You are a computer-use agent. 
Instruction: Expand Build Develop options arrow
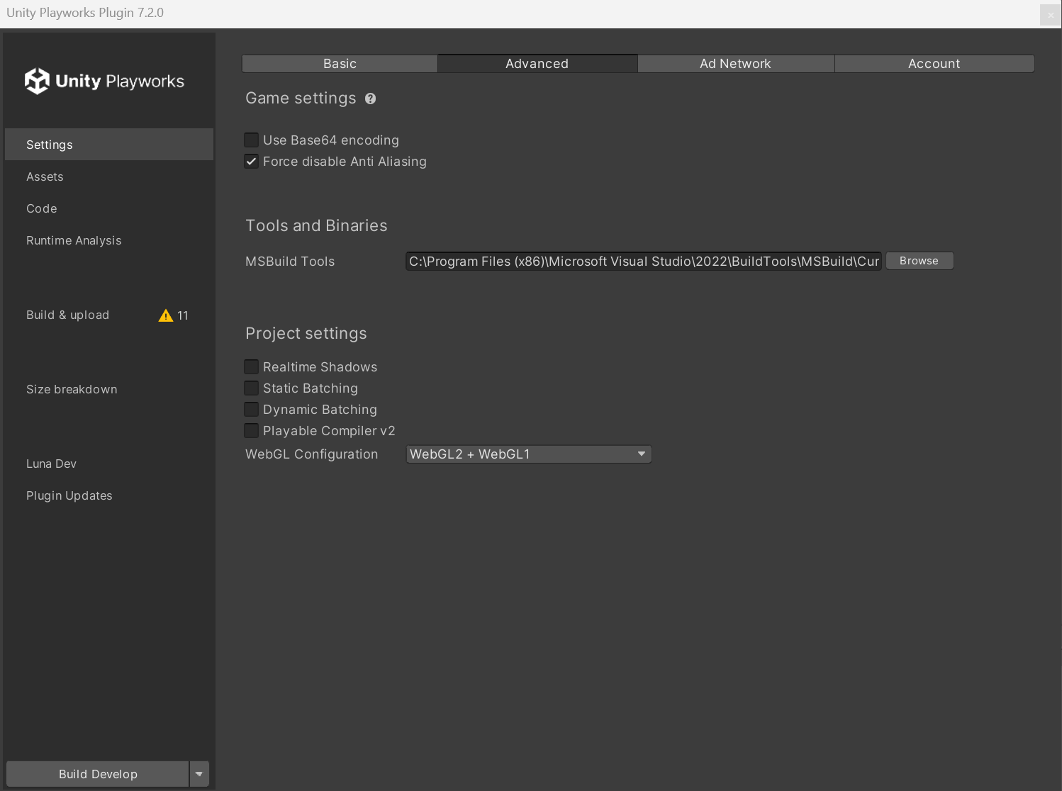[x=199, y=774]
